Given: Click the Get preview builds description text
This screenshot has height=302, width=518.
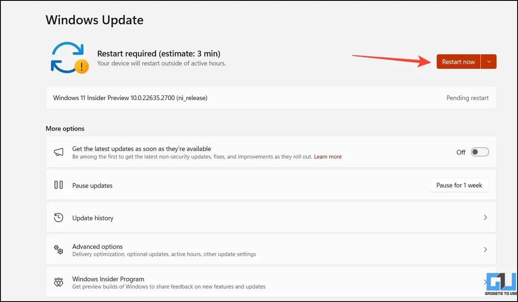Looking at the screenshot, I should point(169,287).
